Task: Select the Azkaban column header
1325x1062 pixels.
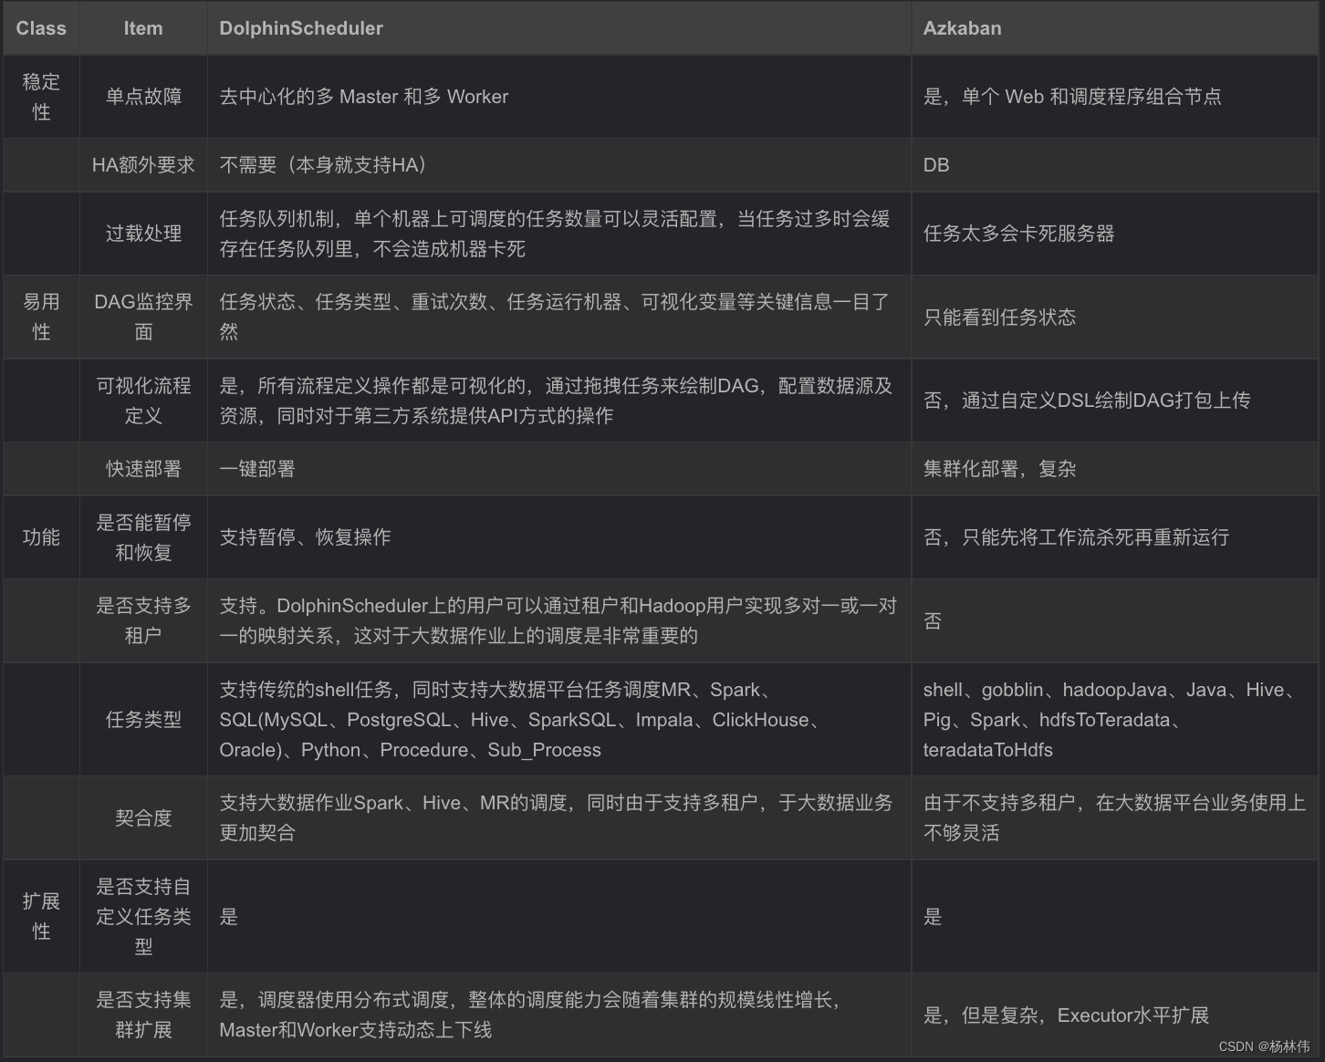Action: click(962, 28)
